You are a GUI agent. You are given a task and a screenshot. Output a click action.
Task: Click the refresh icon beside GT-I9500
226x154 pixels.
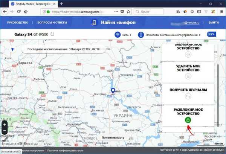(52, 35)
